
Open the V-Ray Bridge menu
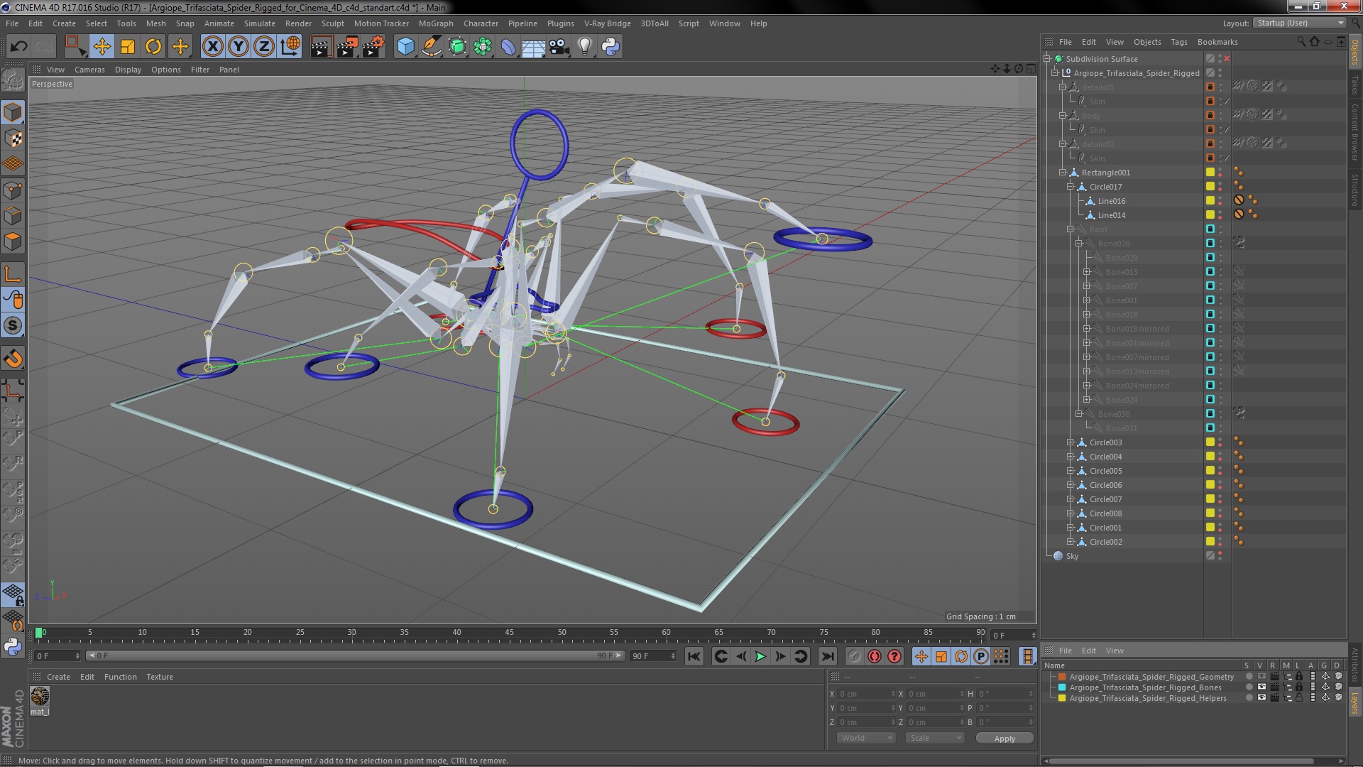pos(607,23)
